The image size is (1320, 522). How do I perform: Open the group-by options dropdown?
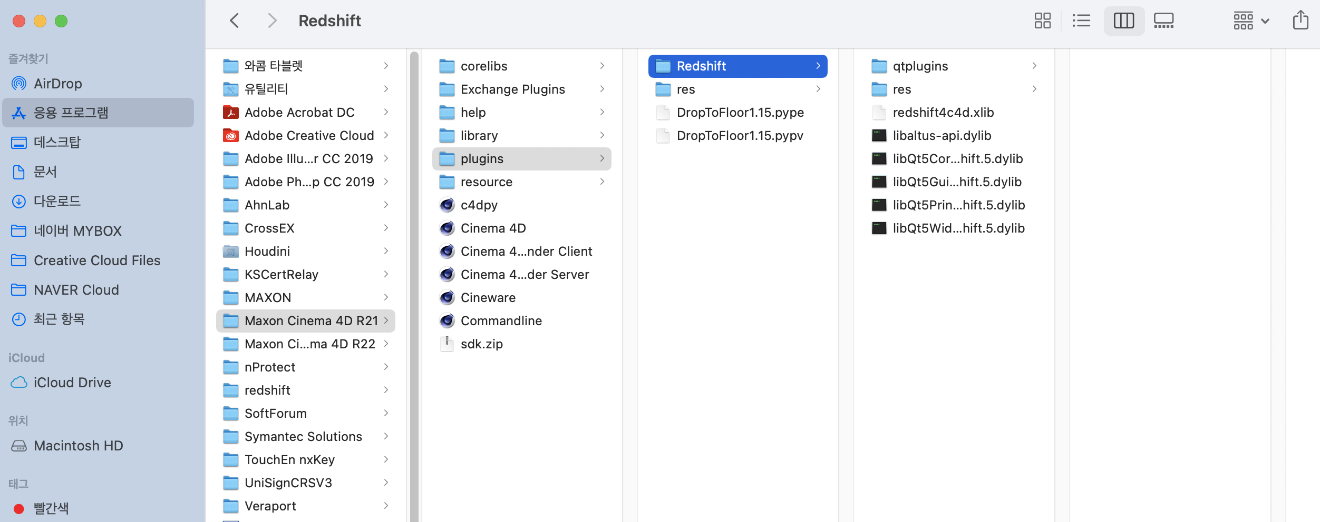(1251, 21)
